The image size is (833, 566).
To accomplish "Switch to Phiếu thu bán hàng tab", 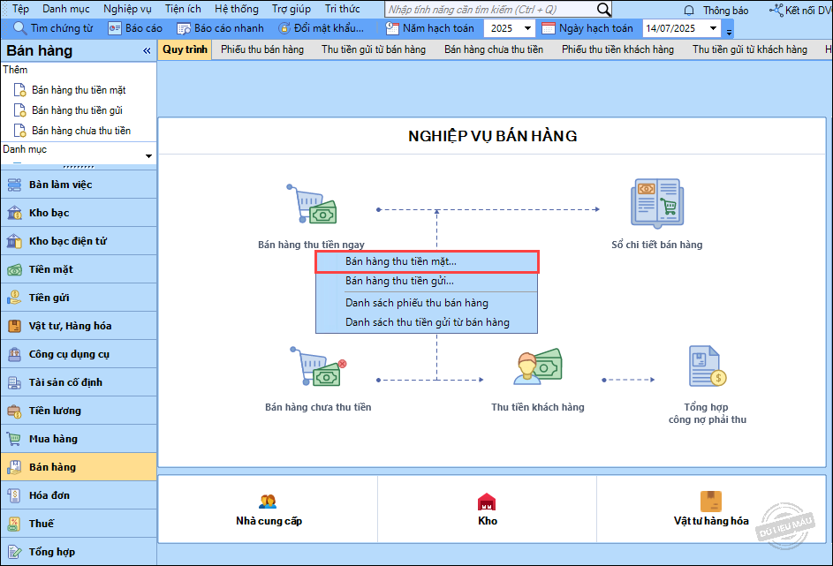I will 262,49.
